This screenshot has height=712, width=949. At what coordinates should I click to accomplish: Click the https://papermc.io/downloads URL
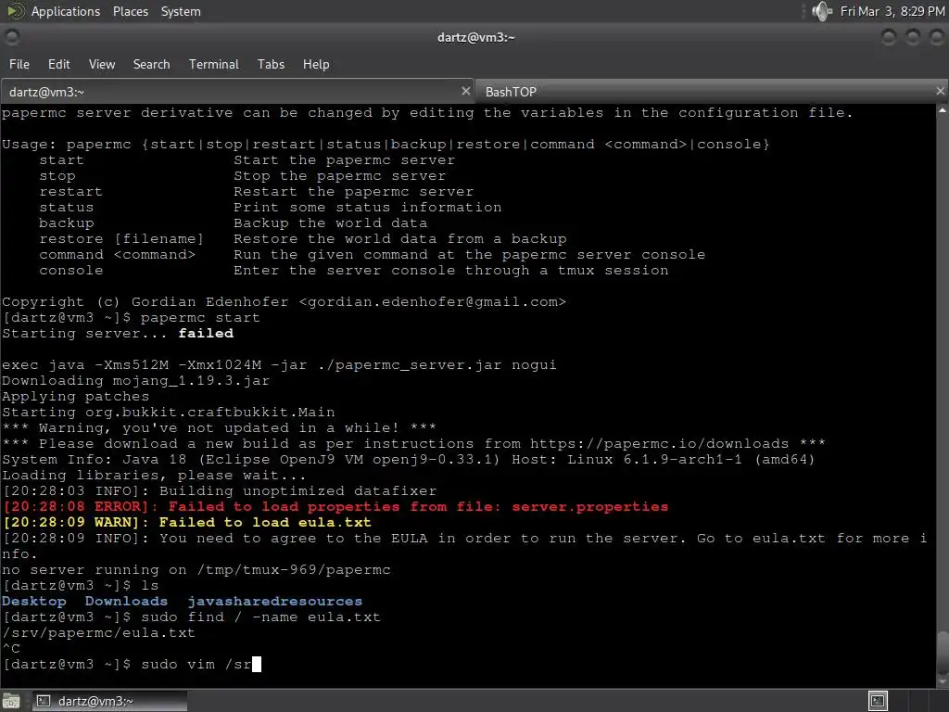point(659,444)
